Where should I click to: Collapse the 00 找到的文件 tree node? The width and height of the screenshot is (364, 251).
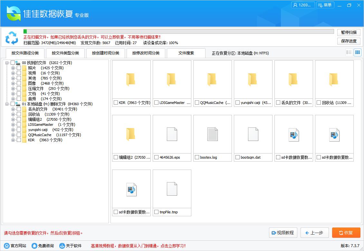click(x=7, y=63)
